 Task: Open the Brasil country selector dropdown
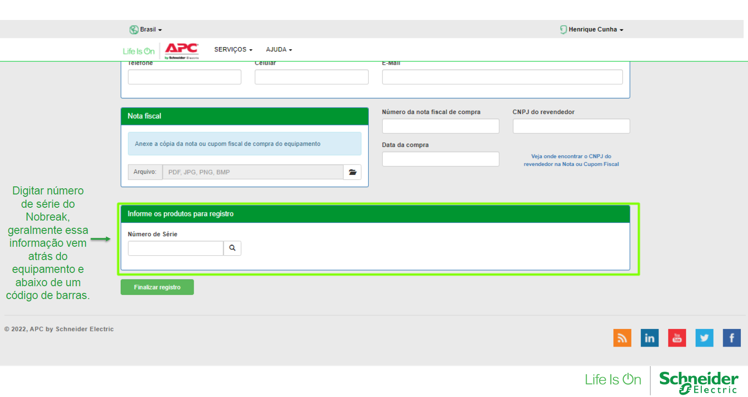tap(151, 29)
